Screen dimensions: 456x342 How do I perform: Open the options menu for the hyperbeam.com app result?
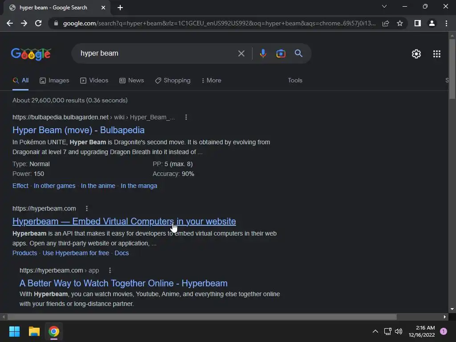pos(110,270)
